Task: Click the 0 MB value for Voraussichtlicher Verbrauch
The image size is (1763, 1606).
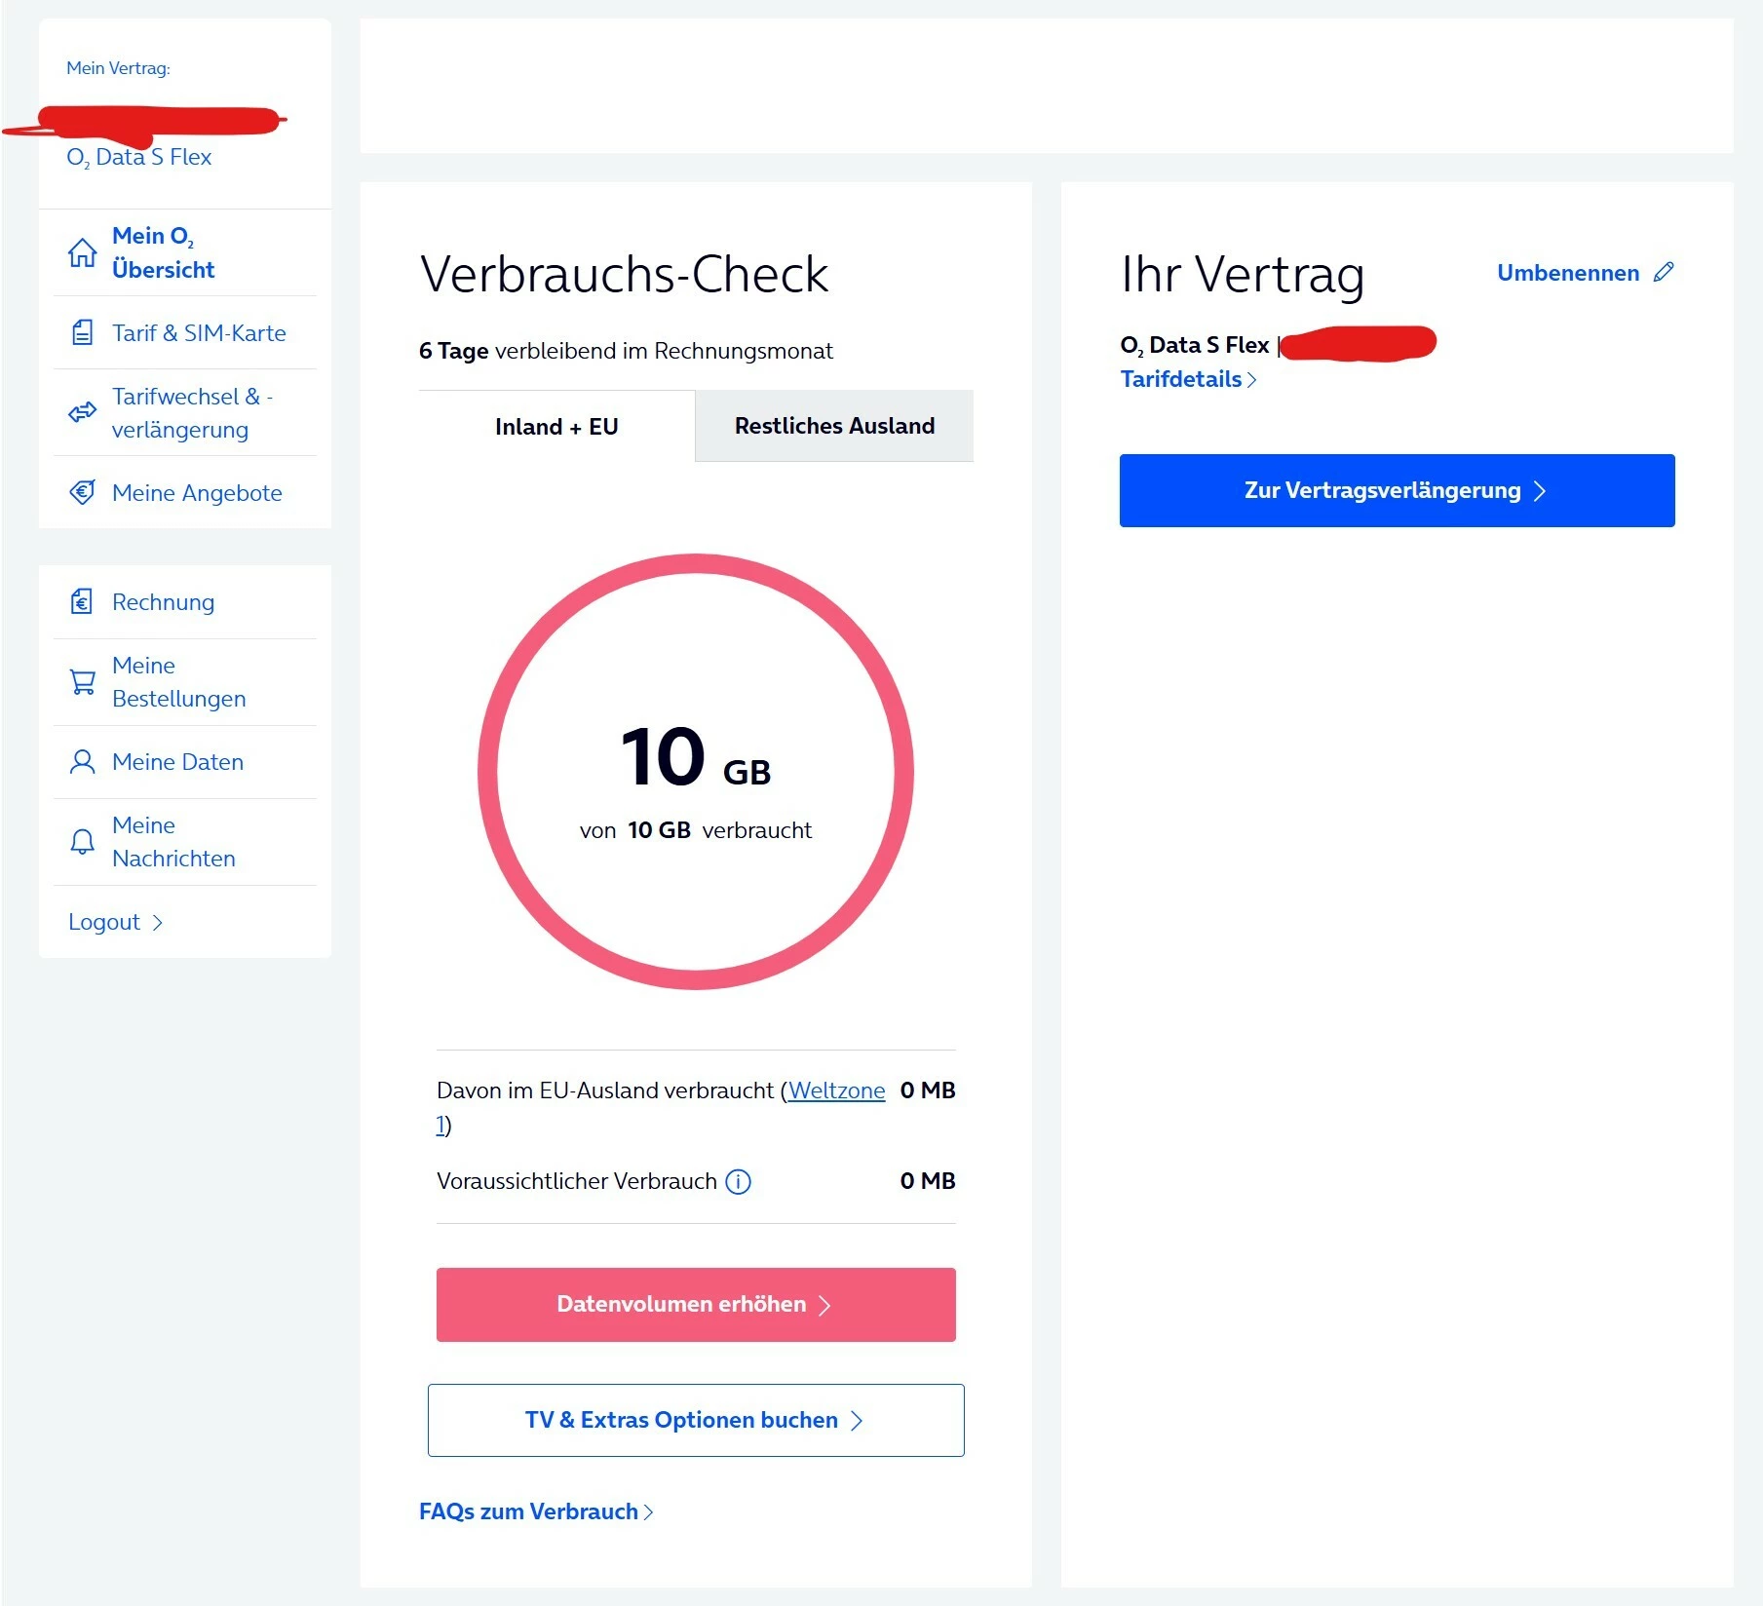Action: [928, 1181]
